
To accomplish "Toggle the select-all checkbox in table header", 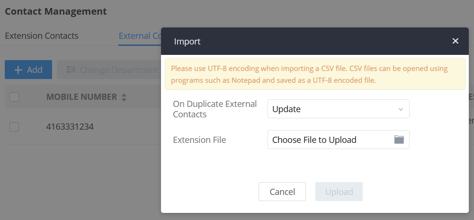I will (14, 97).
